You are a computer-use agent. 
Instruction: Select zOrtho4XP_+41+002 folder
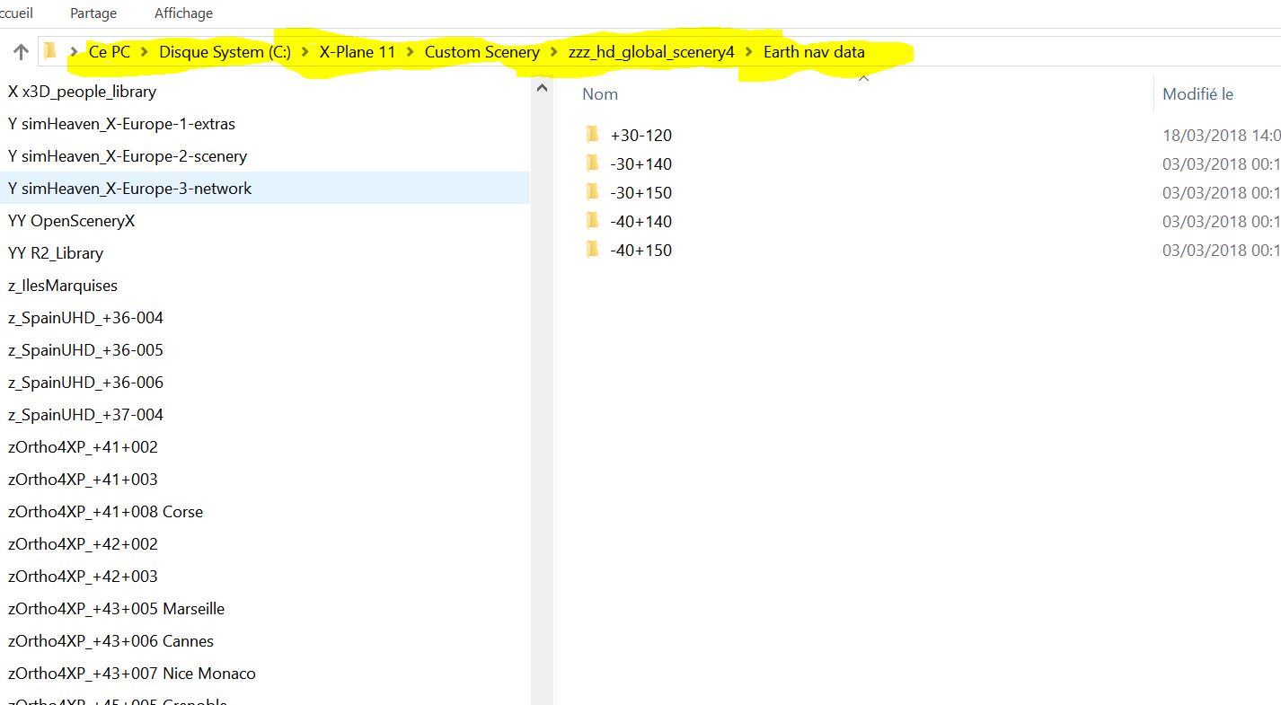coord(83,447)
